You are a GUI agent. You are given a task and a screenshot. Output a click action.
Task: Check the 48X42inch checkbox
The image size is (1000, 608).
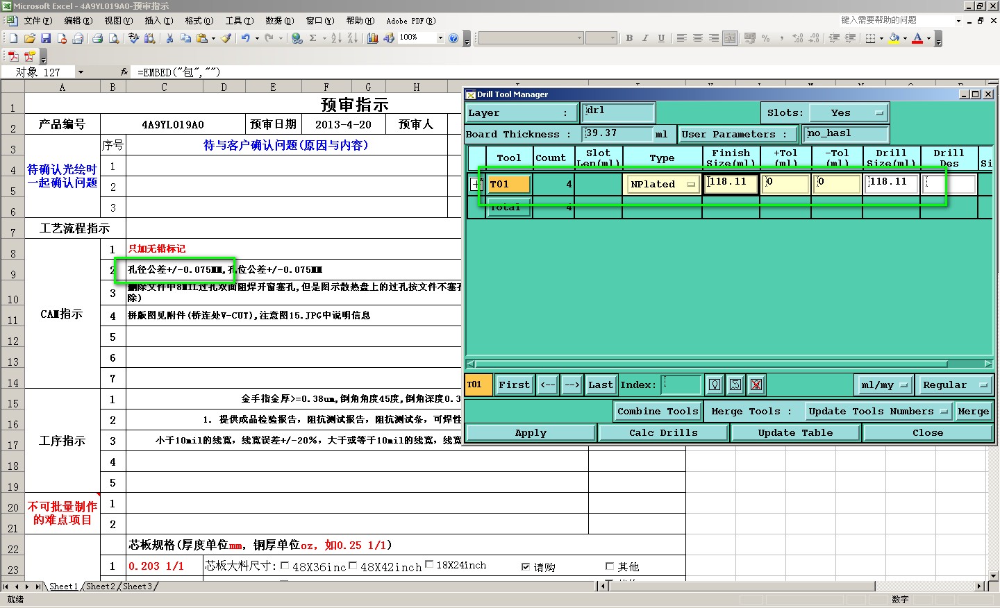353,566
